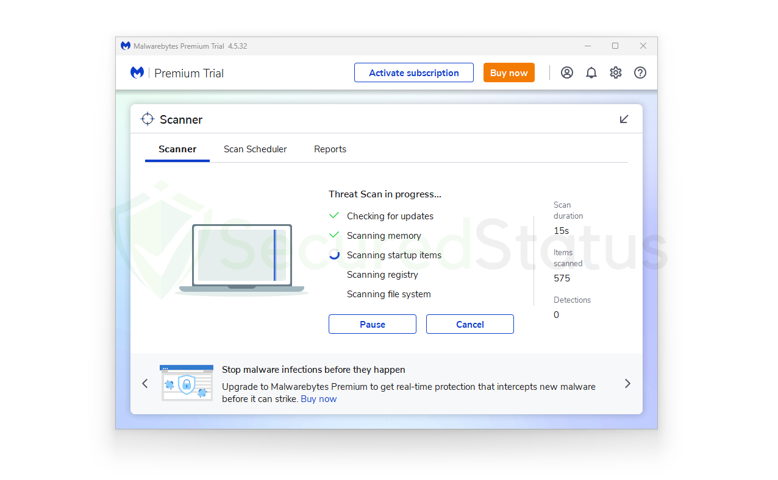
Task: Click the malware protection promo thumbnail
Action: 187,383
